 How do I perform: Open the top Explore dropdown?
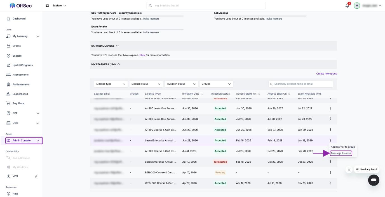click(59, 6)
